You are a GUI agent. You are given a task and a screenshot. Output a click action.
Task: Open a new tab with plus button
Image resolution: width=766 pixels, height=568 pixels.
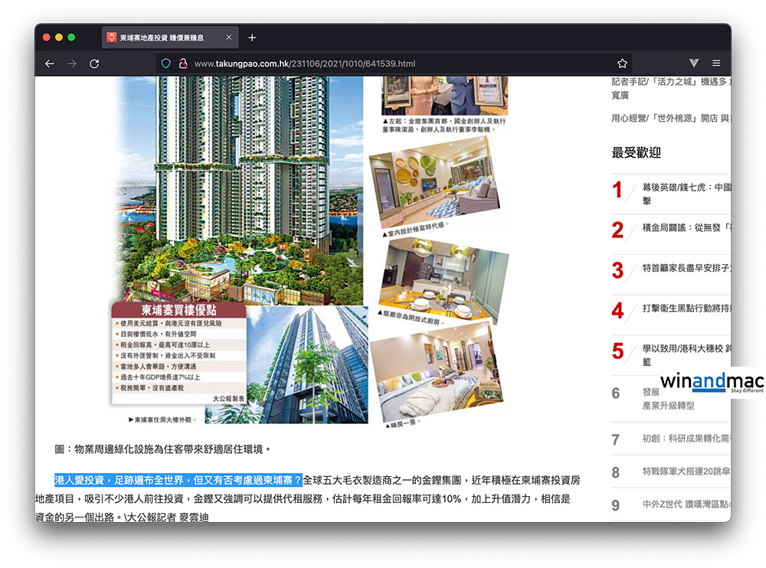pyautogui.click(x=252, y=38)
